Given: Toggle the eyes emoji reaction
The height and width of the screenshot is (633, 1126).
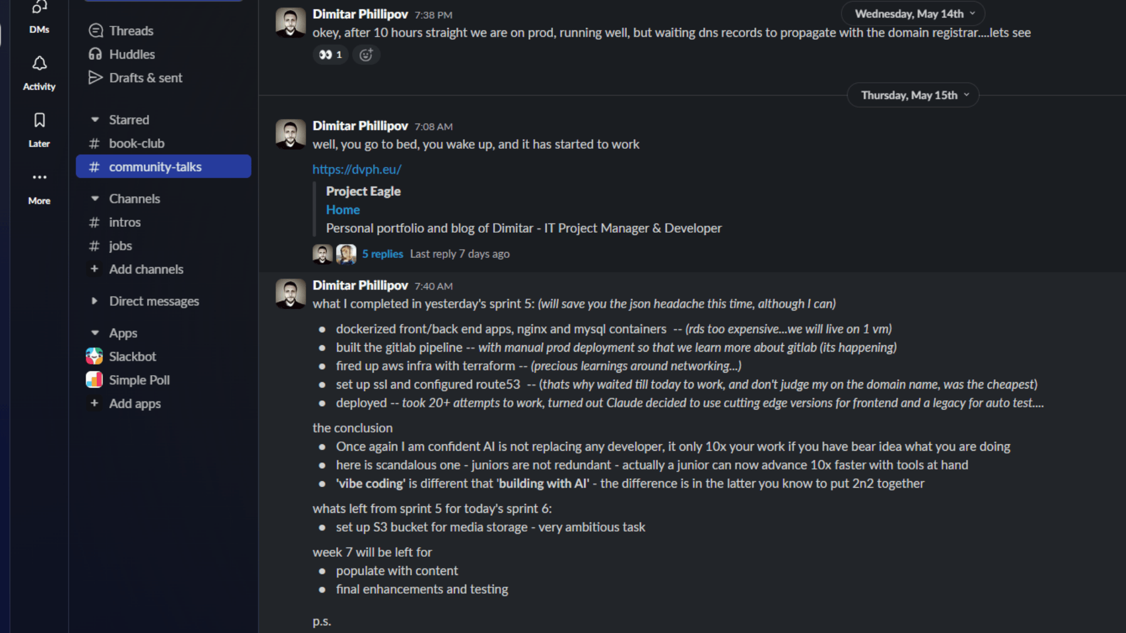Looking at the screenshot, I should pos(330,55).
